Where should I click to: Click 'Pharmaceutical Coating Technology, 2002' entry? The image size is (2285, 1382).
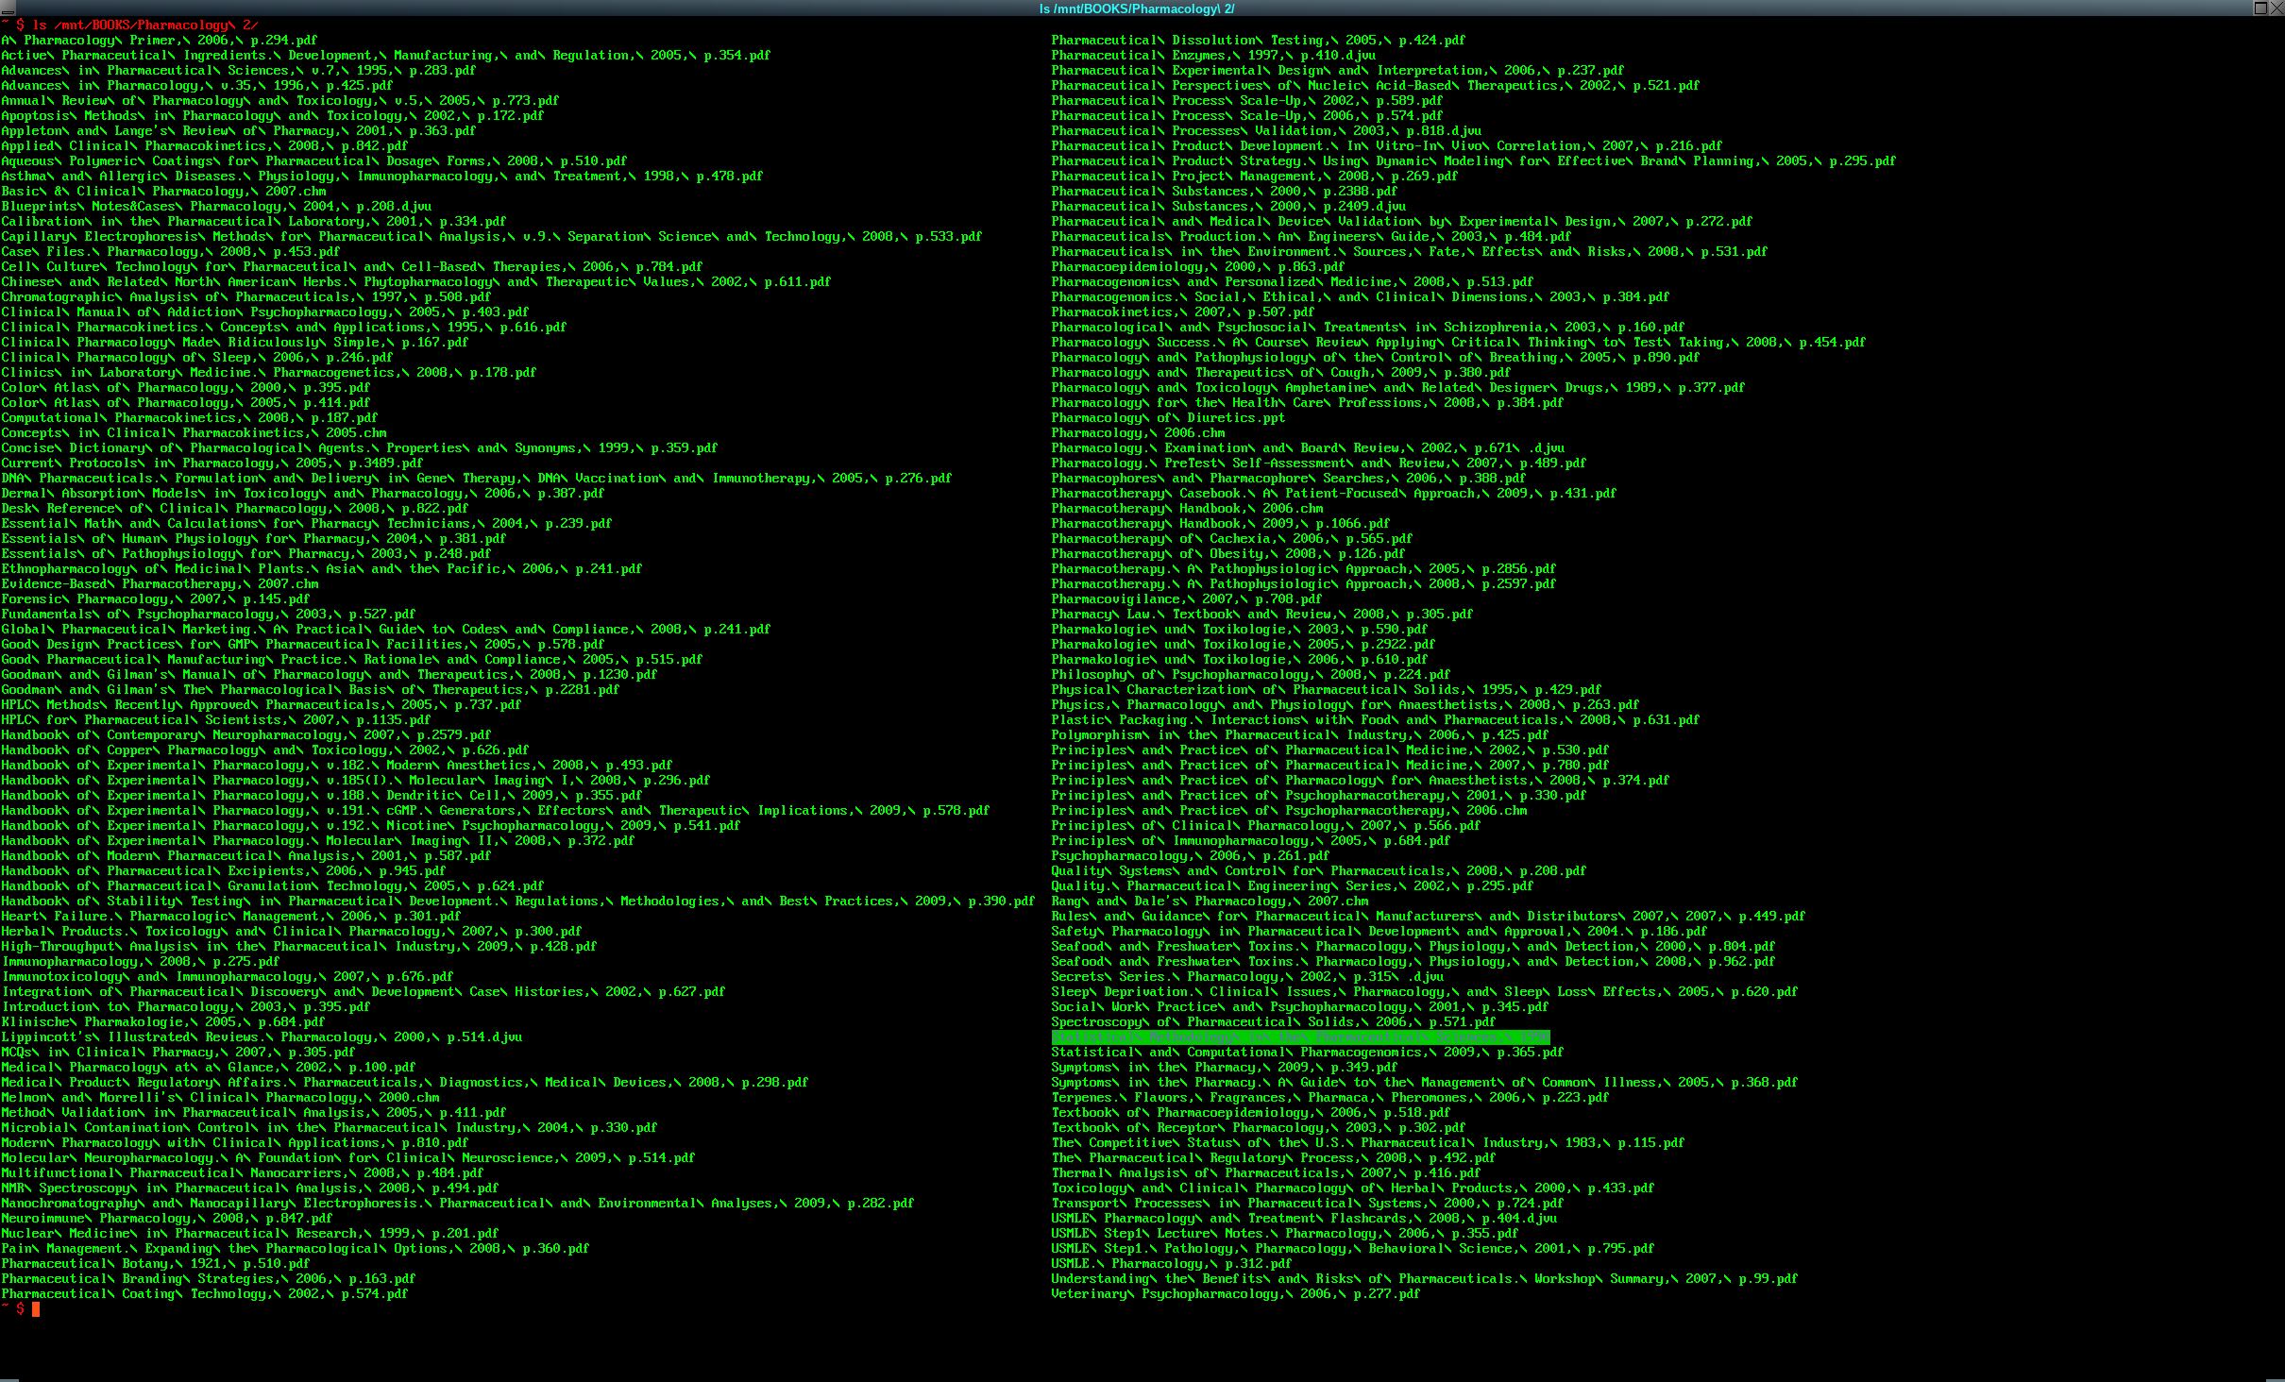pos(204,1294)
